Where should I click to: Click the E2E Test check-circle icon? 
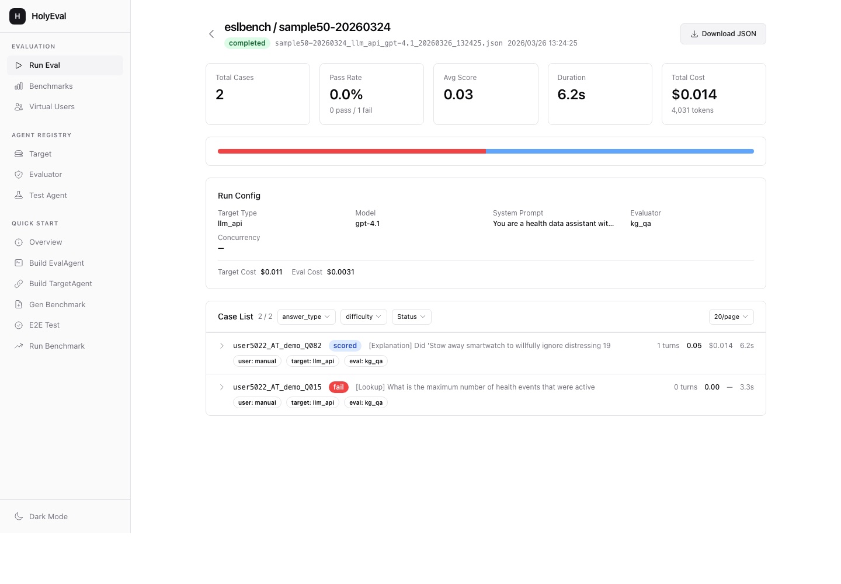point(19,325)
